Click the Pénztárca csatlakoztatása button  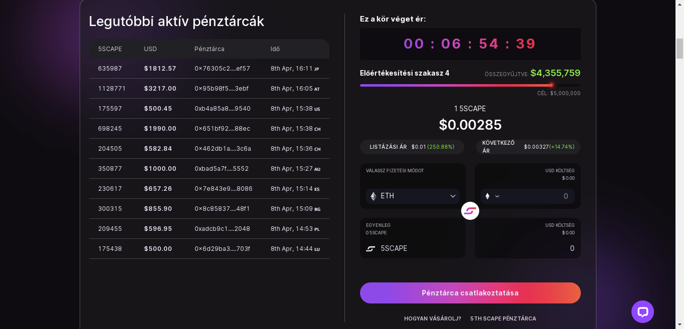470,293
